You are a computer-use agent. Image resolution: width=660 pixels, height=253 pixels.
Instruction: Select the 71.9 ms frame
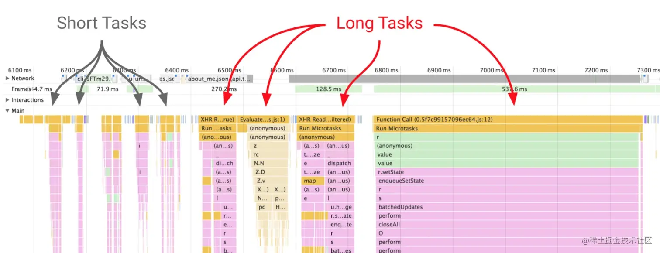[x=107, y=89]
